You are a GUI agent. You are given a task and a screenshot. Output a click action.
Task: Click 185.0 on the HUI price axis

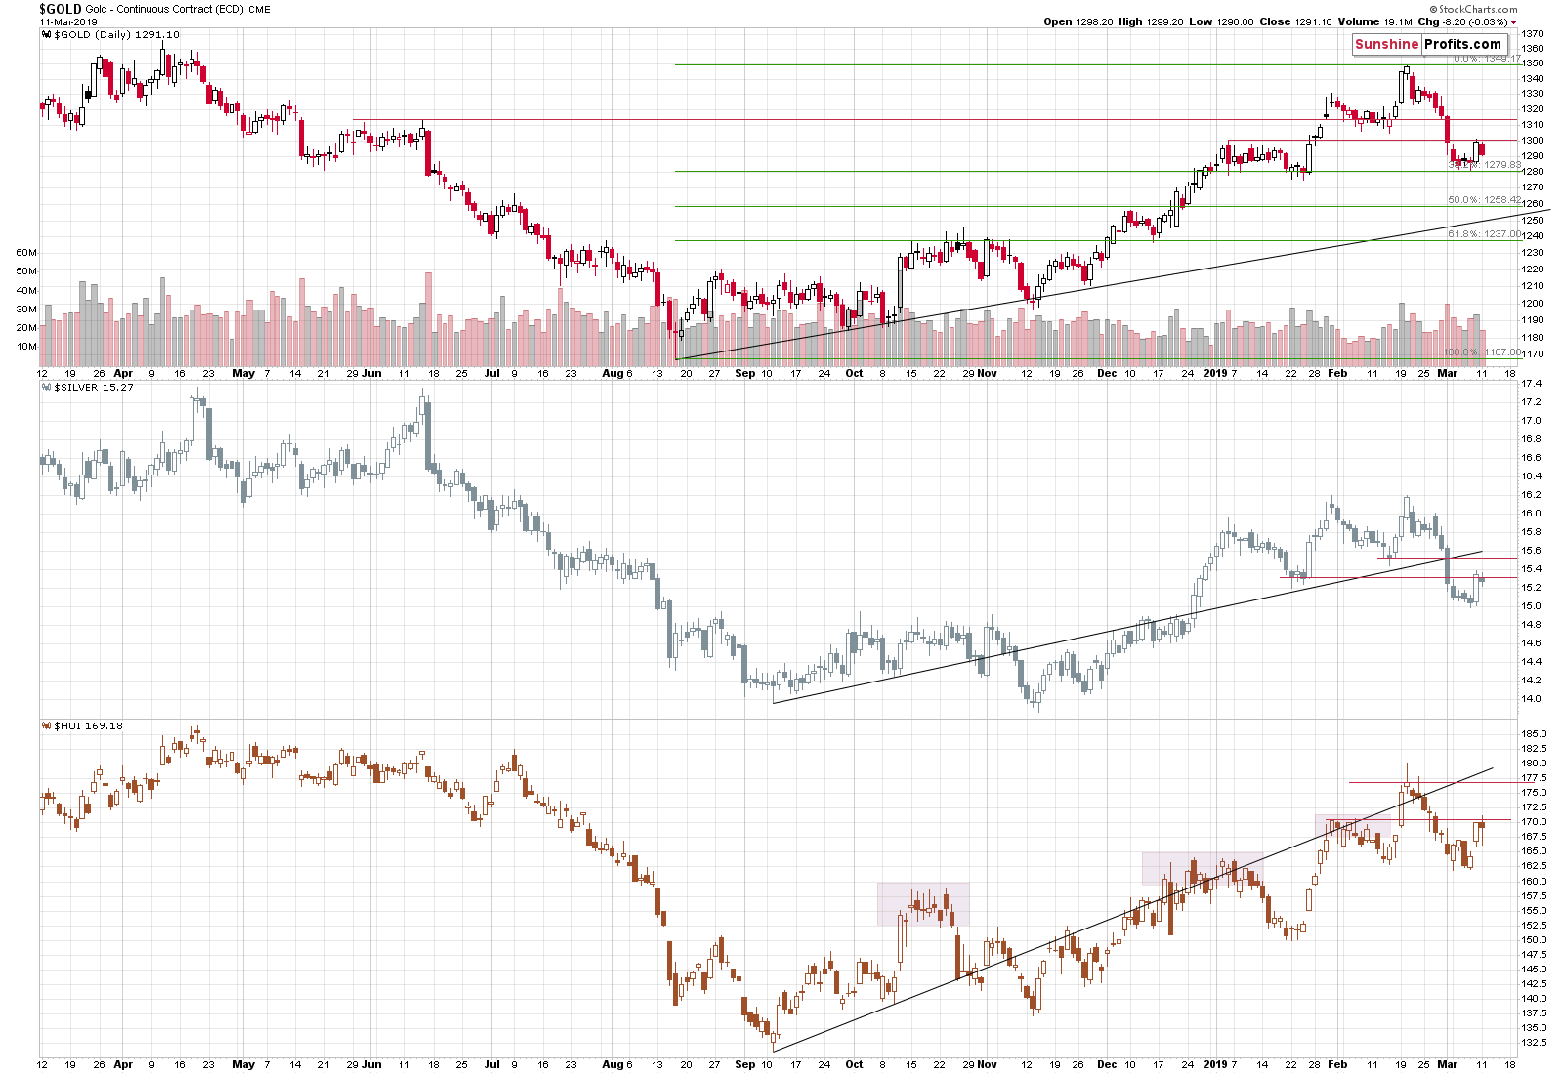point(1534,734)
